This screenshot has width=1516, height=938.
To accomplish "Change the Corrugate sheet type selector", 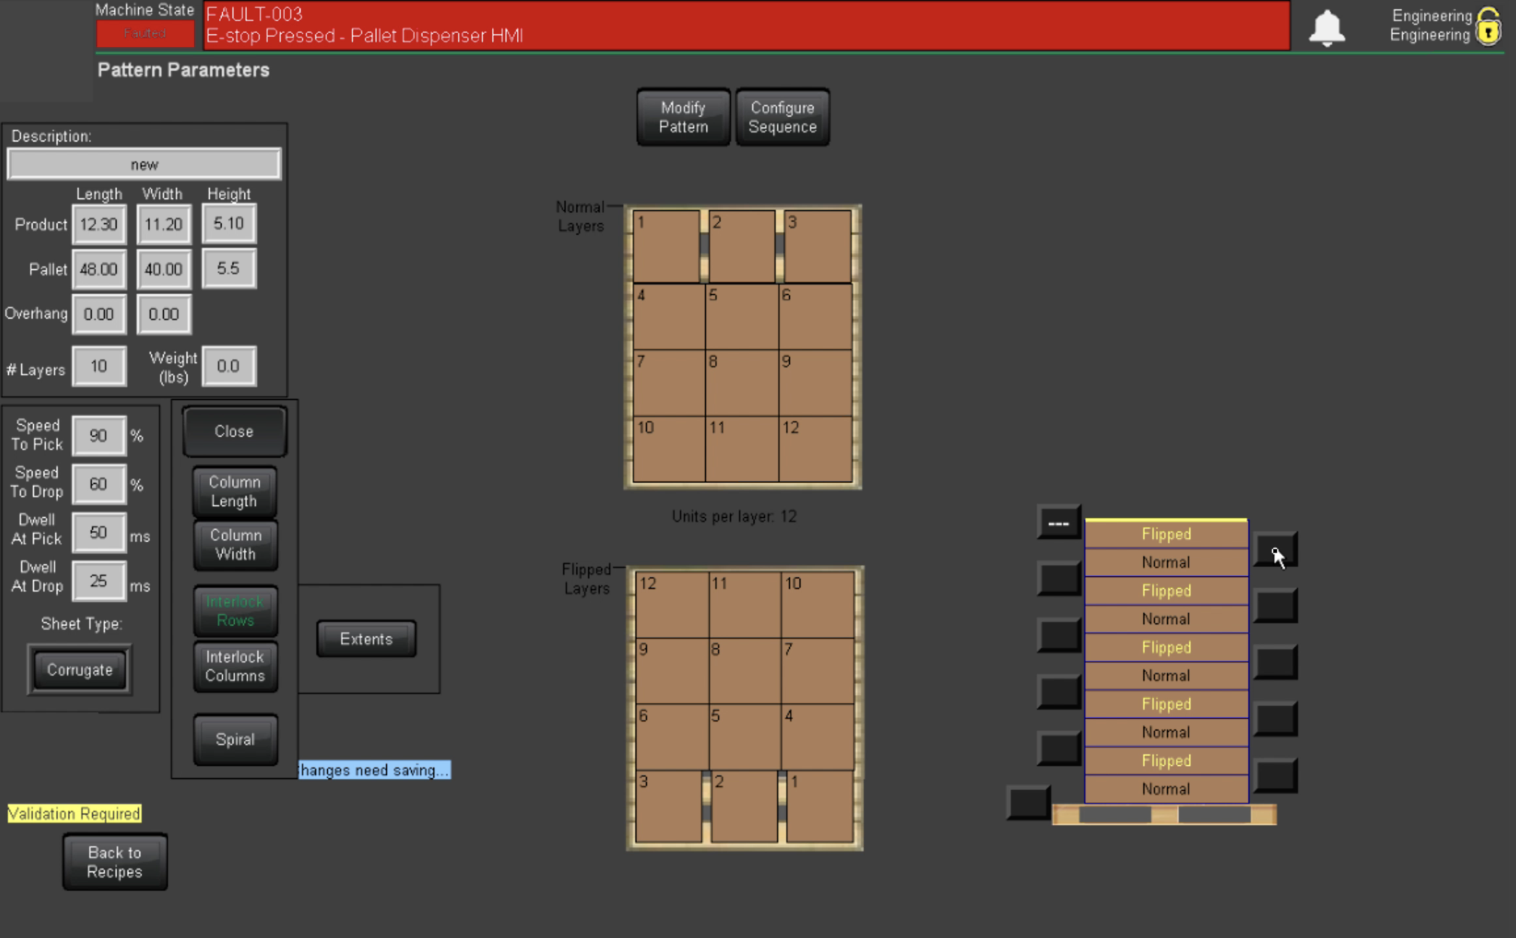I will [x=79, y=670].
